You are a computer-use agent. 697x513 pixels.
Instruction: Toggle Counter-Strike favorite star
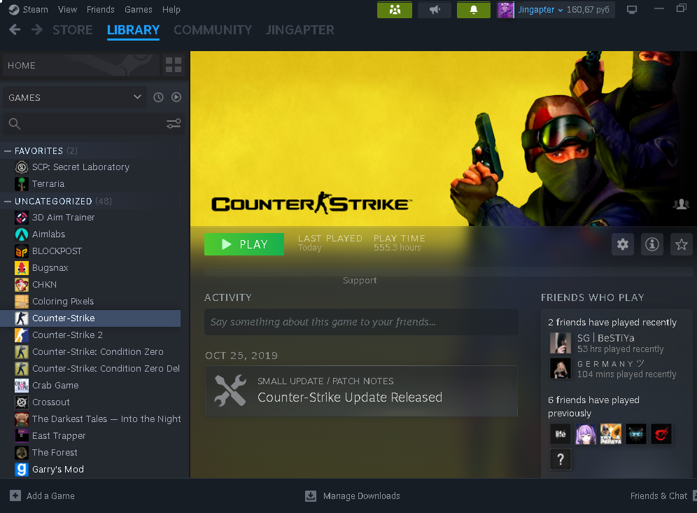tap(681, 244)
